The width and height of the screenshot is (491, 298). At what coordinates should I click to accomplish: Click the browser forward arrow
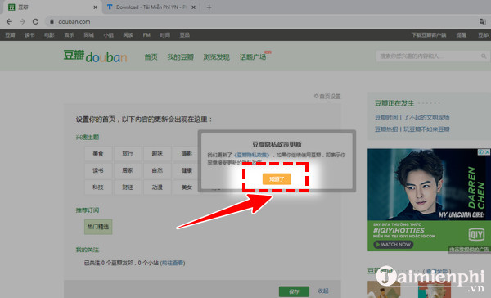(22, 21)
